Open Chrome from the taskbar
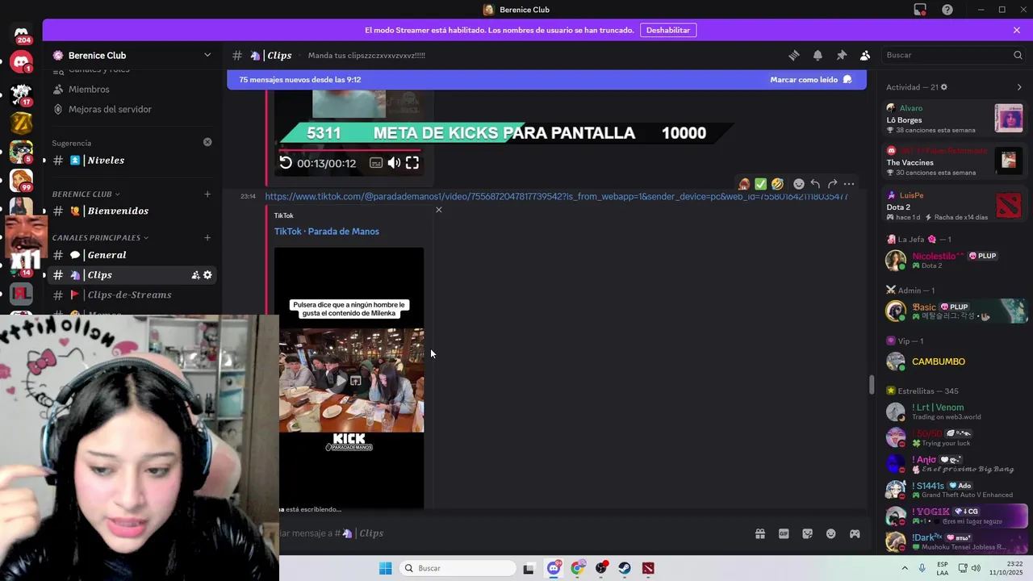 [577, 568]
